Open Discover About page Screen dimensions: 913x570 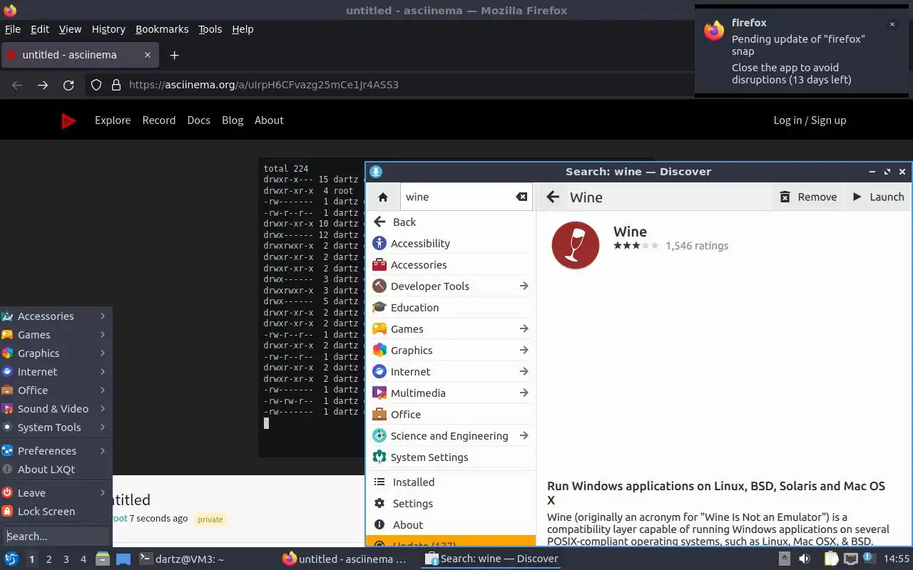(451, 525)
